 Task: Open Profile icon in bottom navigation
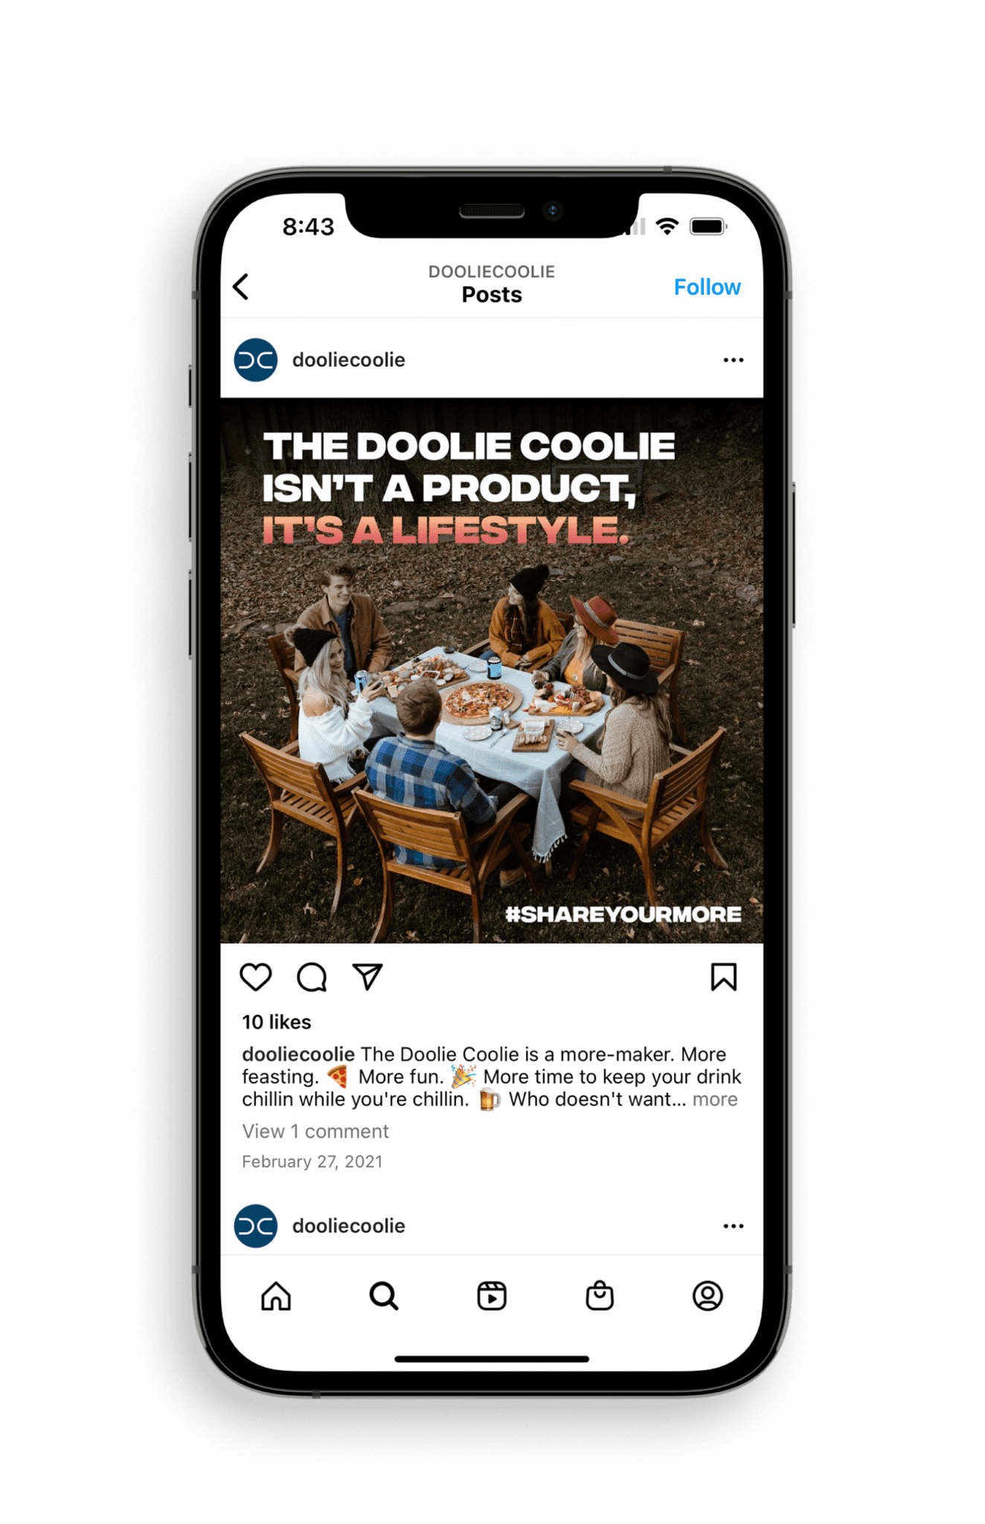(x=708, y=1296)
